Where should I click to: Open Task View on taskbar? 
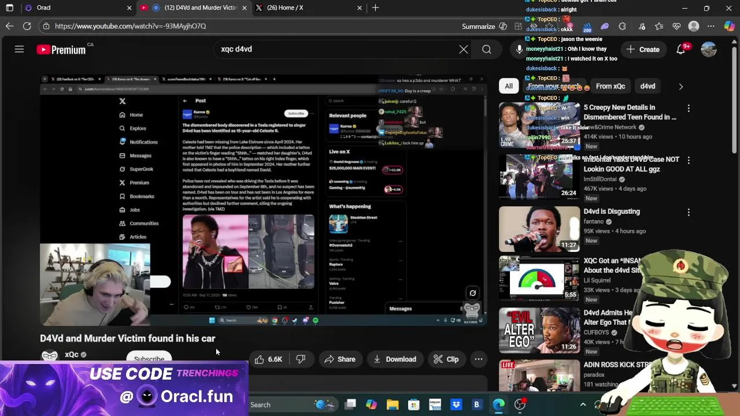pyautogui.click(x=350, y=404)
